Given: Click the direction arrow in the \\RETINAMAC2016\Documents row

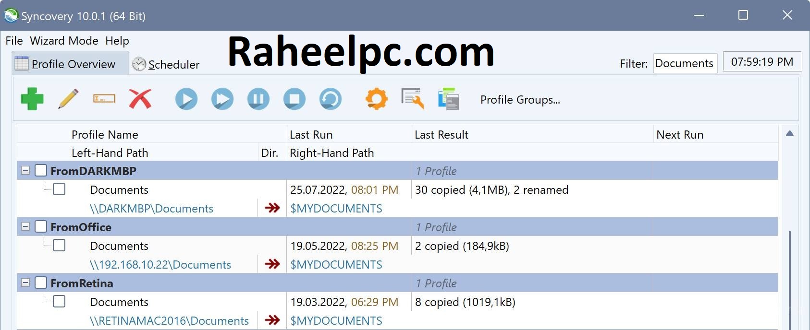Looking at the screenshot, I should click(272, 320).
